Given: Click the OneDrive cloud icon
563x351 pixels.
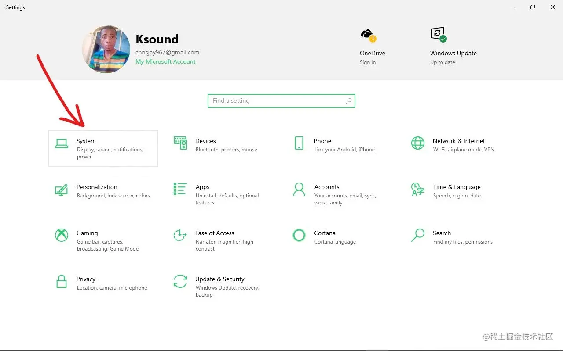Looking at the screenshot, I should point(368,35).
